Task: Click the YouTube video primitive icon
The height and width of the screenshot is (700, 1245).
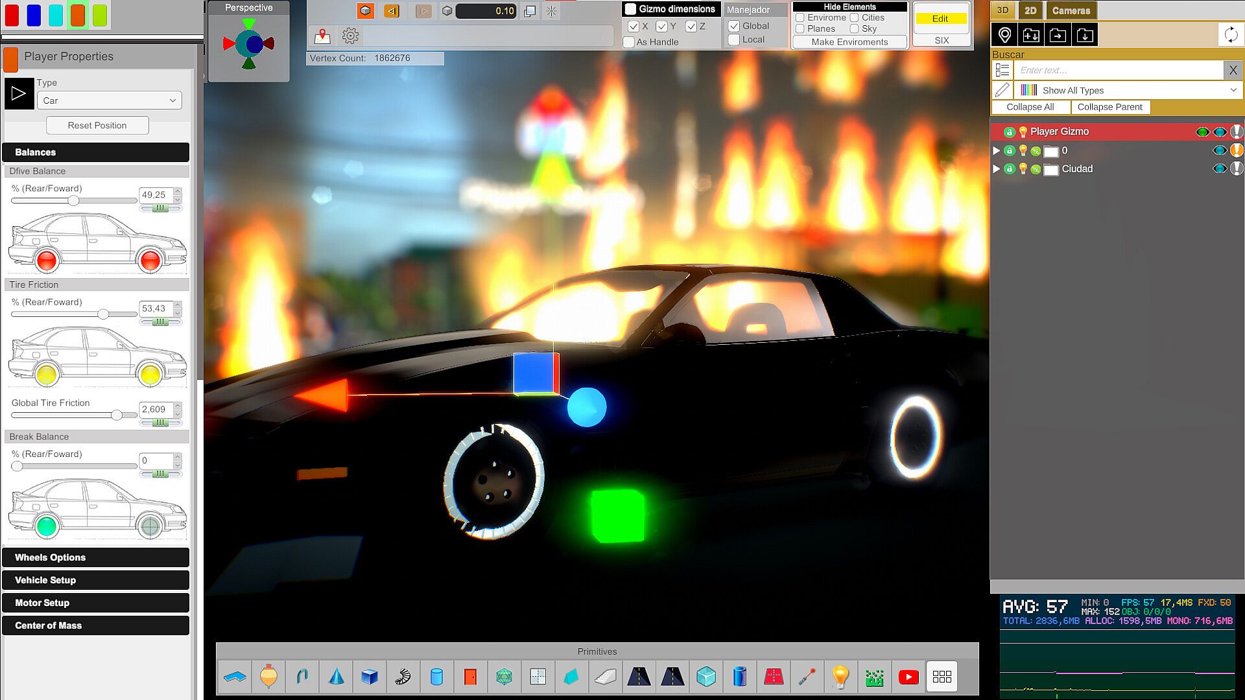Action: (x=908, y=677)
